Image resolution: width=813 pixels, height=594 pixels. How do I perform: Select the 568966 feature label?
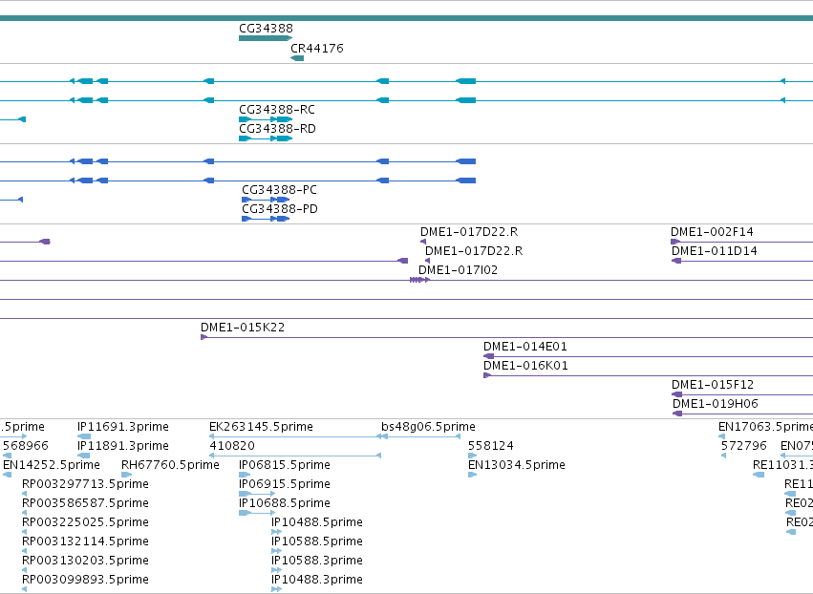(x=26, y=446)
